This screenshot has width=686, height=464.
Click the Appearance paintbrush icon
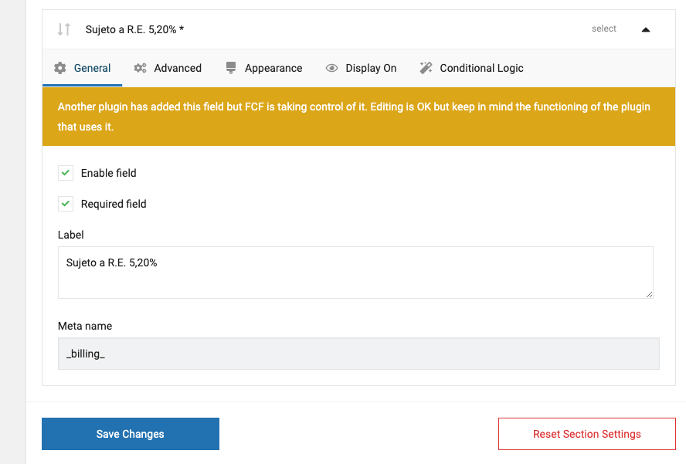230,68
